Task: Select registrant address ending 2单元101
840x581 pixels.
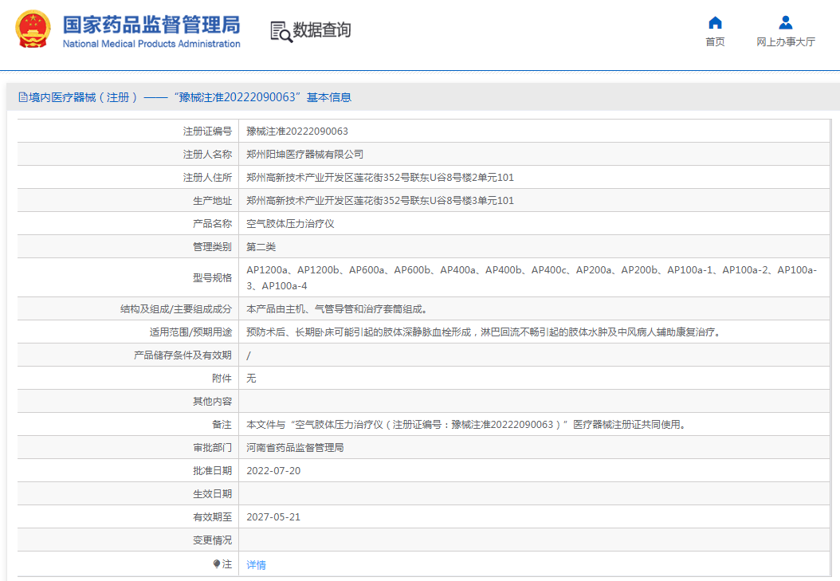Action: (x=380, y=177)
